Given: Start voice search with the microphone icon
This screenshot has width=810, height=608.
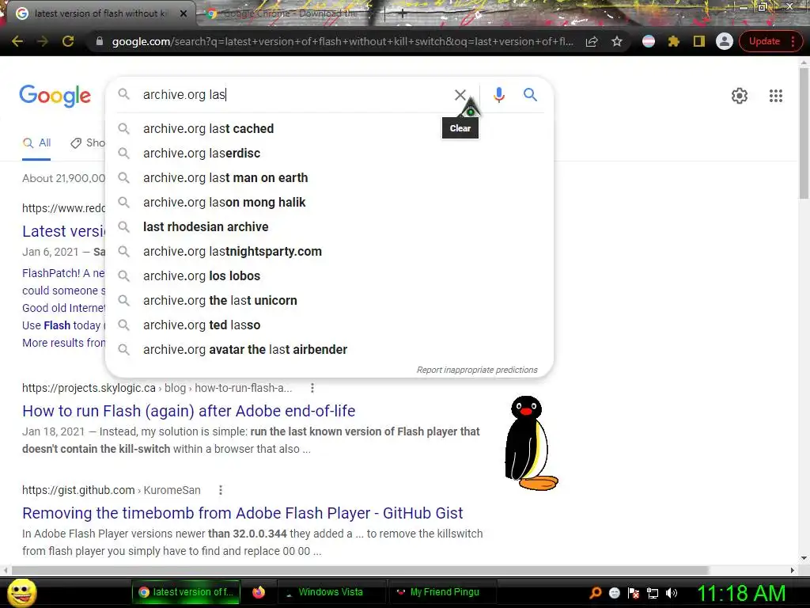Looking at the screenshot, I should pos(498,95).
